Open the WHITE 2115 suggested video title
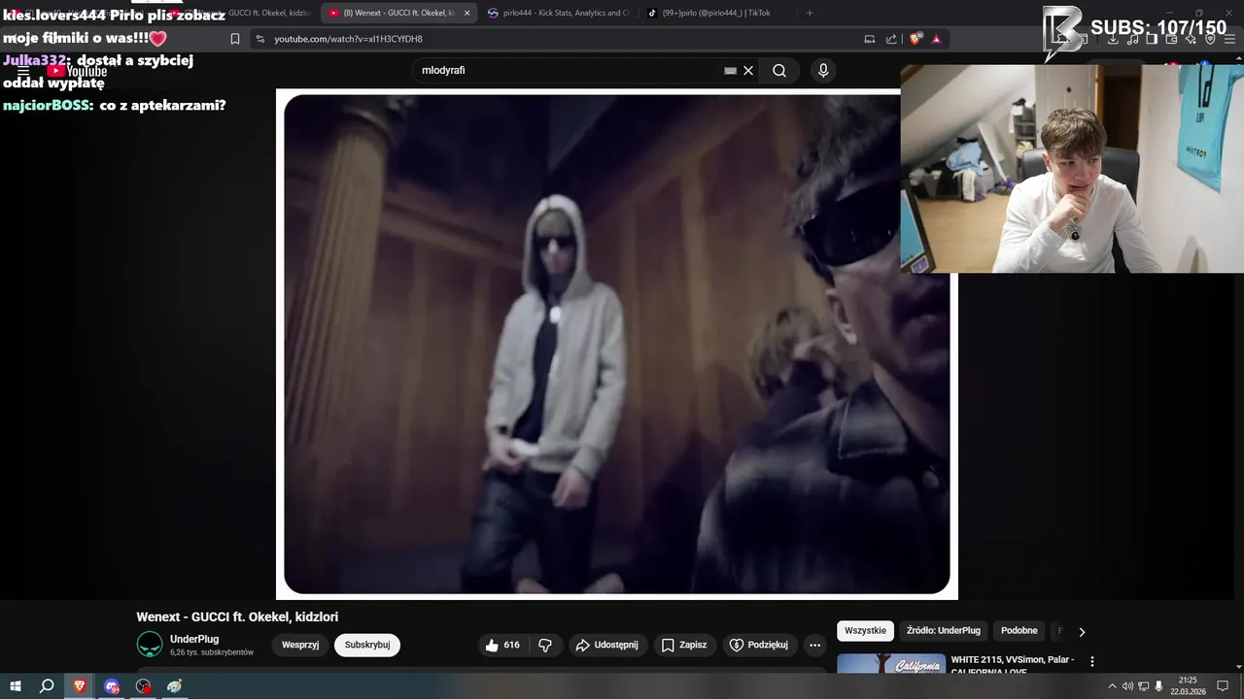The image size is (1244, 699). [x=1013, y=665]
